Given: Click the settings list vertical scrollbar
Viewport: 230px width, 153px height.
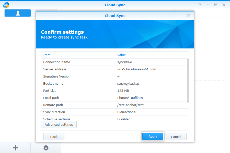Looking at the screenshot, I should [188, 81].
